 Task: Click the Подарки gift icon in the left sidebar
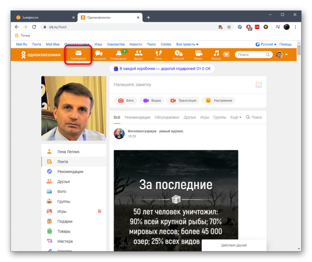point(50,221)
